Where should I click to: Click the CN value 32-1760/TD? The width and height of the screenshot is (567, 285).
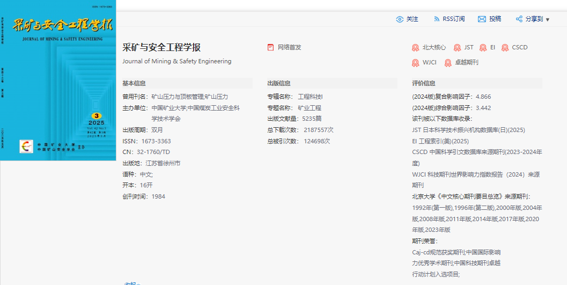pyautogui.click(x=153, y=152)
